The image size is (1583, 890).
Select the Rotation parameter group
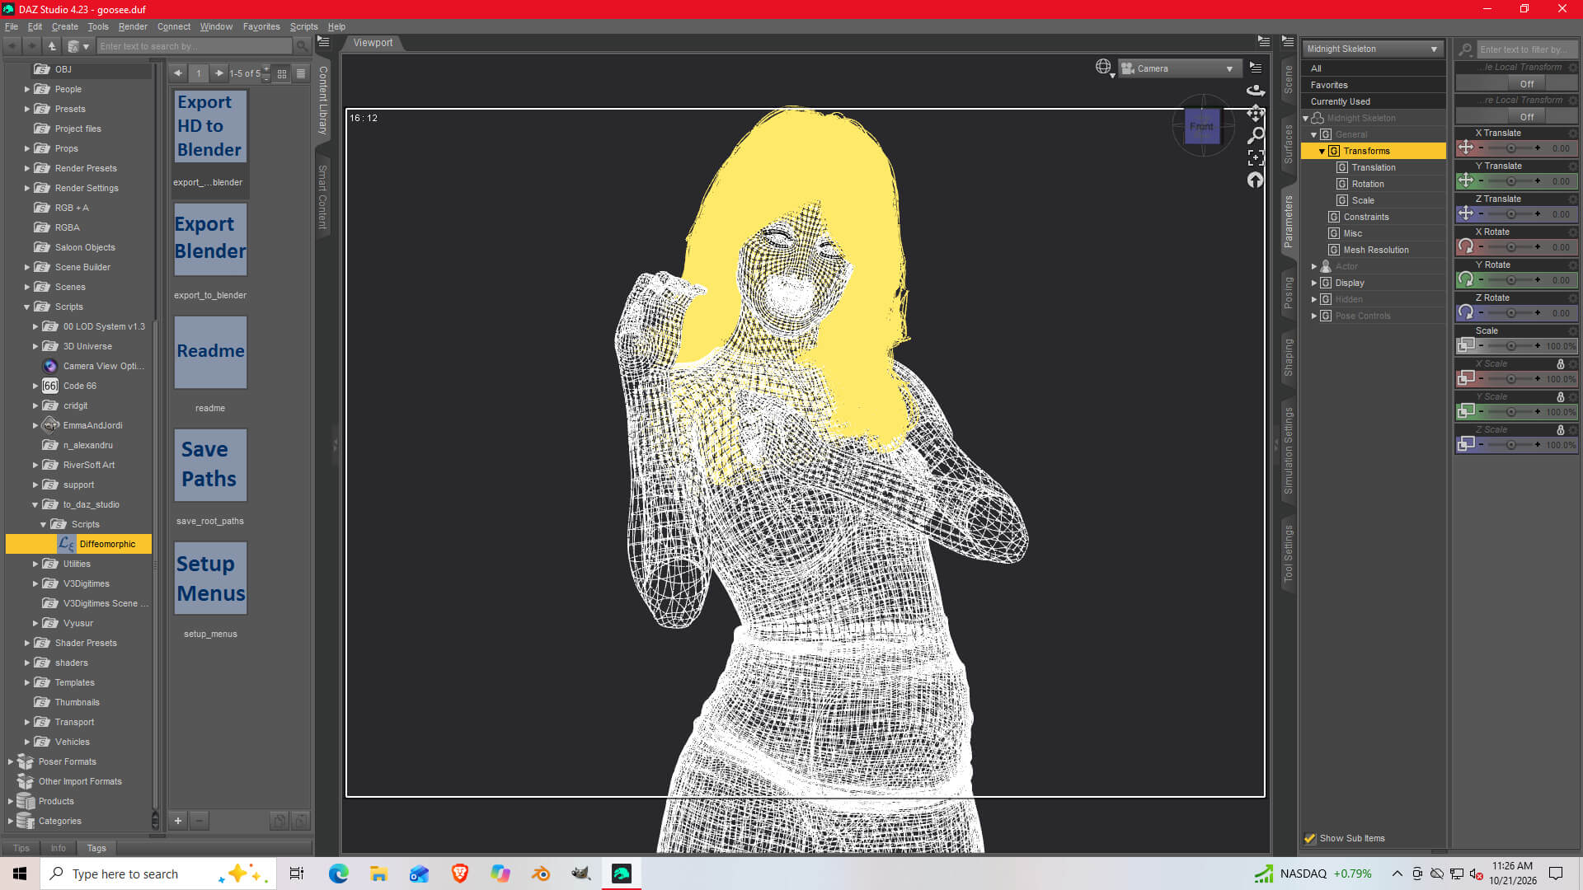click(x=1368, y=184)
